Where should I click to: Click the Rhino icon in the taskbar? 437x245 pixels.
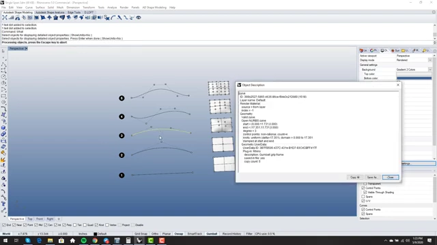139,240
